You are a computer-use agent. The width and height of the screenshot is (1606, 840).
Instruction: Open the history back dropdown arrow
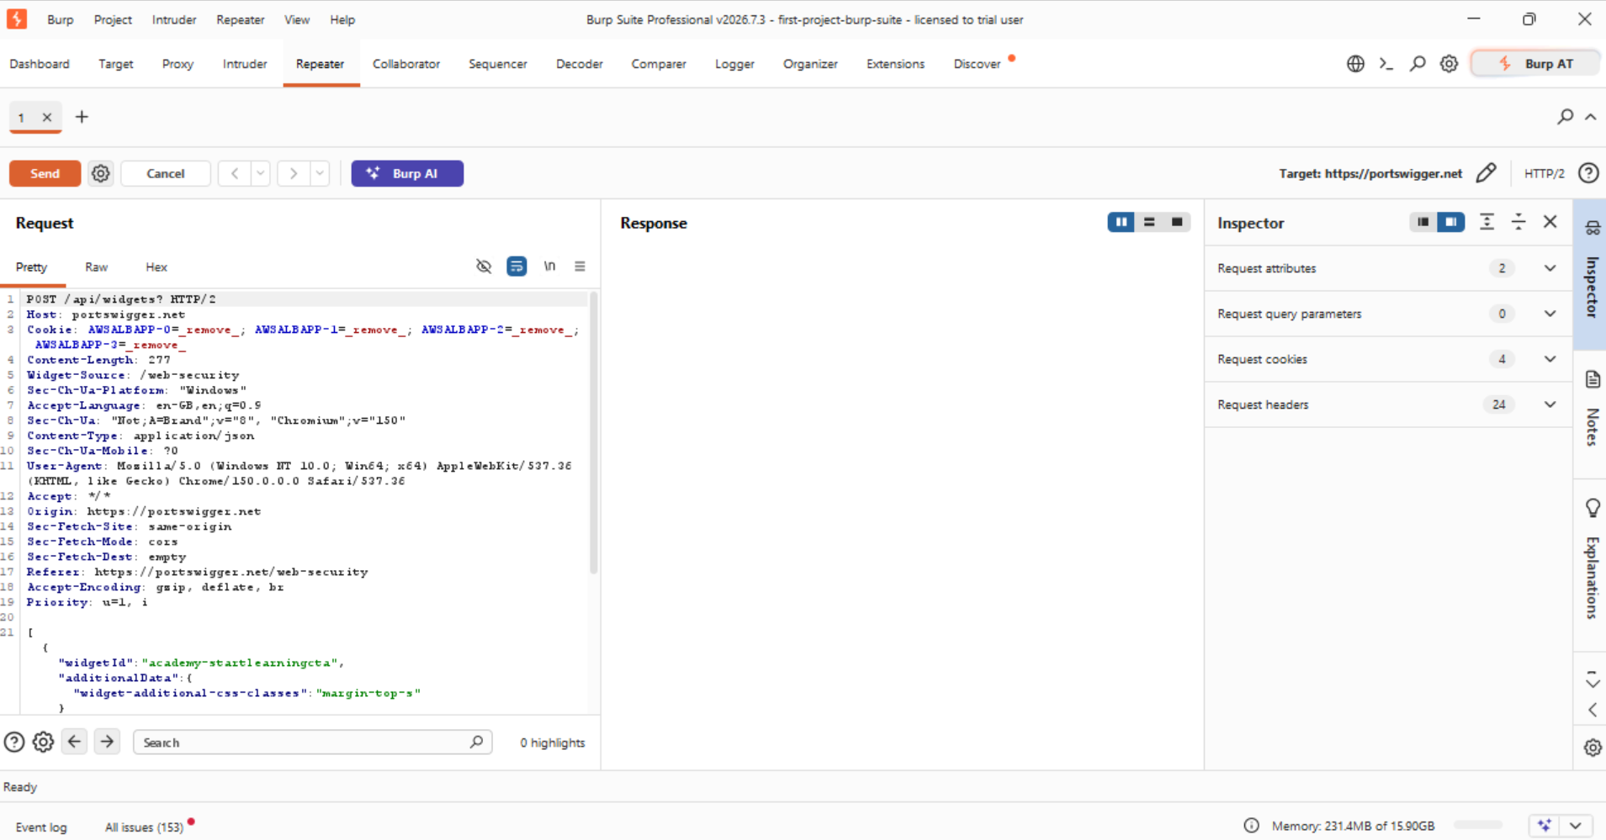(x=261, y=173)
